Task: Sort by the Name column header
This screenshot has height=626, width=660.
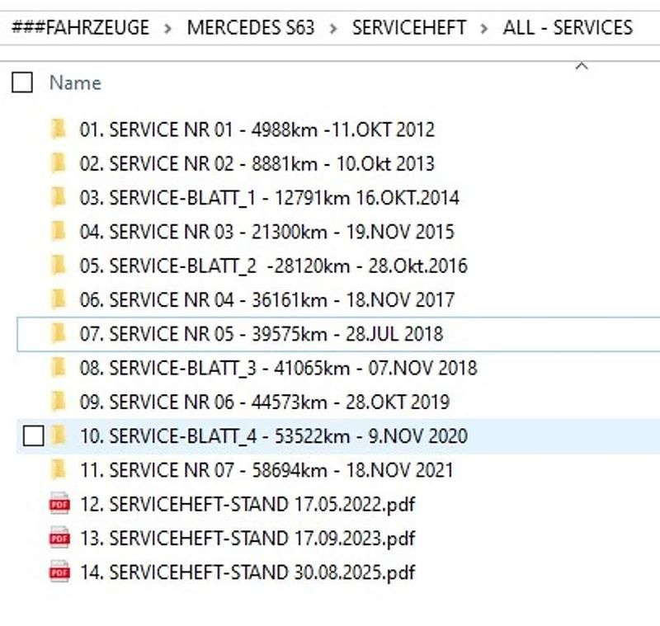Action: [x=75, y=82]
